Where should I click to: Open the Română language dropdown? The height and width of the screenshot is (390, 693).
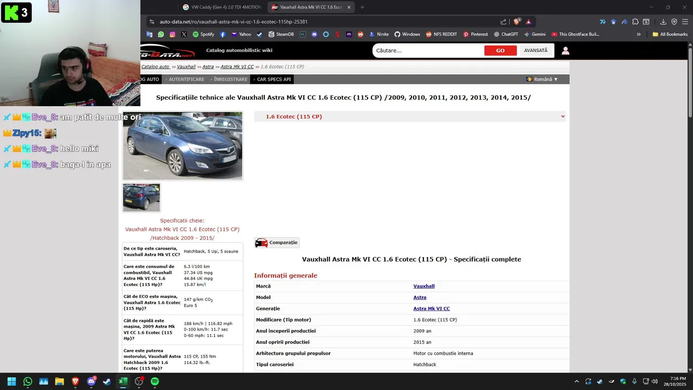(542, 79)
